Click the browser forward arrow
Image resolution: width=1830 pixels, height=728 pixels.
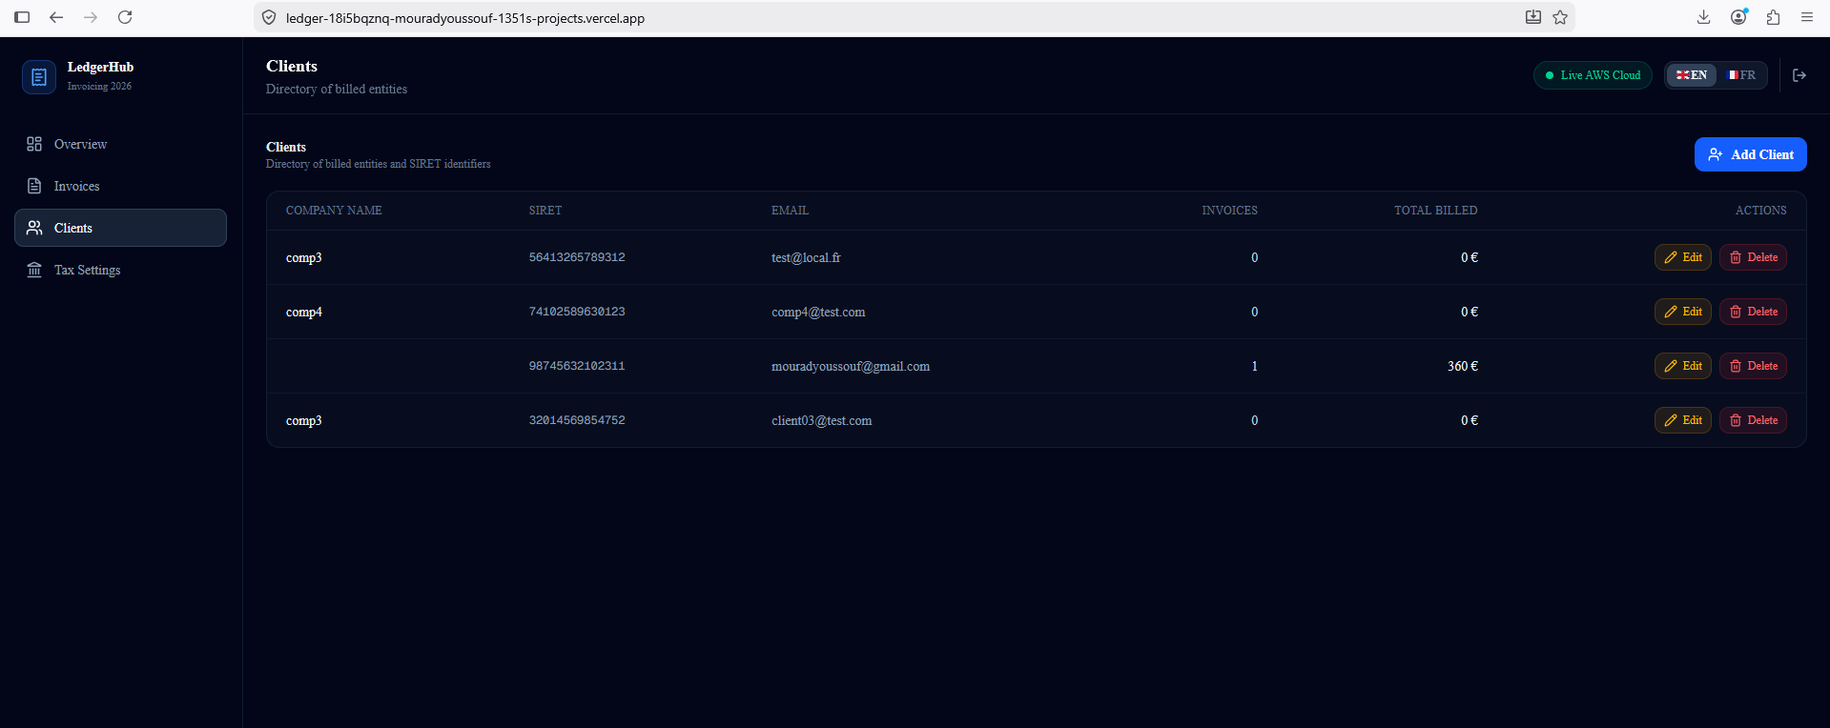point(91,17)
